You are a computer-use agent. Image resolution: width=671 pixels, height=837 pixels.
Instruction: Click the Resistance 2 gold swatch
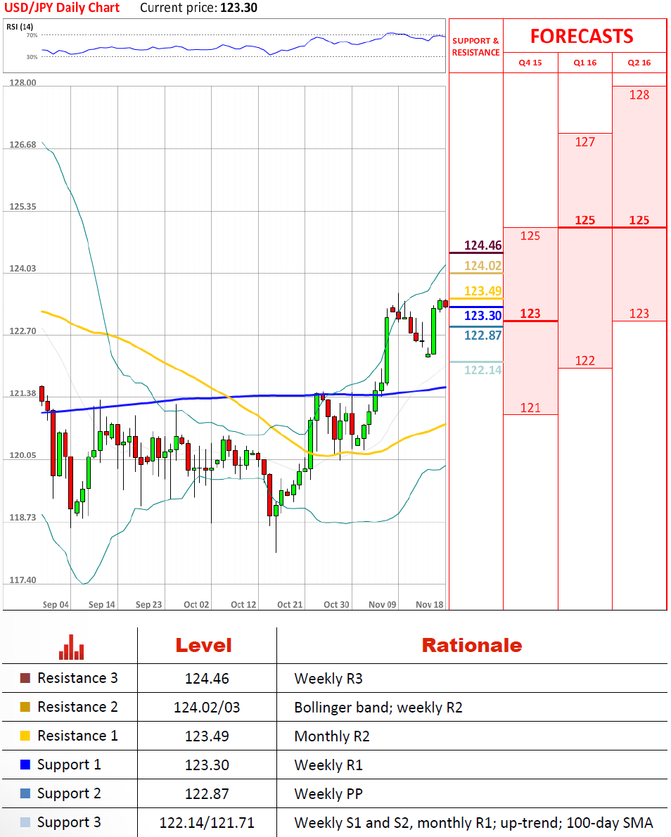[x=25, y=707]
